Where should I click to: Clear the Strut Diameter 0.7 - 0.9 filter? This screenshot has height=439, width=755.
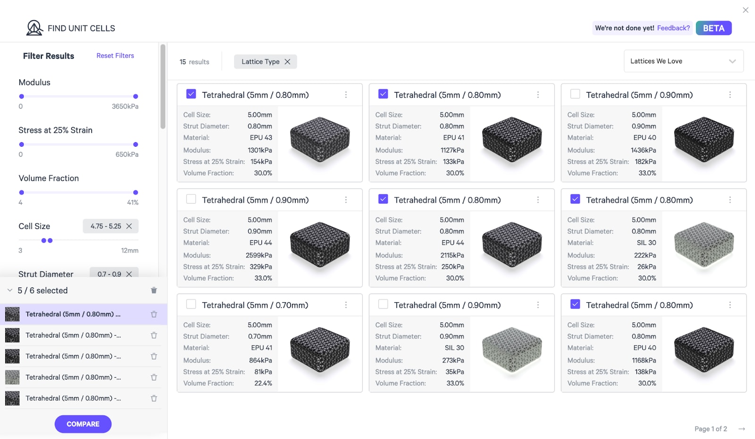tap(129, 274)
